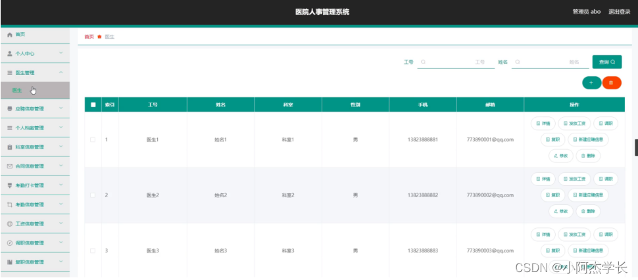Image resolution: width=638 pixels, height=280 pixels.
Task: Click 删除 to remove 医生1
Action: coord(588,156)
